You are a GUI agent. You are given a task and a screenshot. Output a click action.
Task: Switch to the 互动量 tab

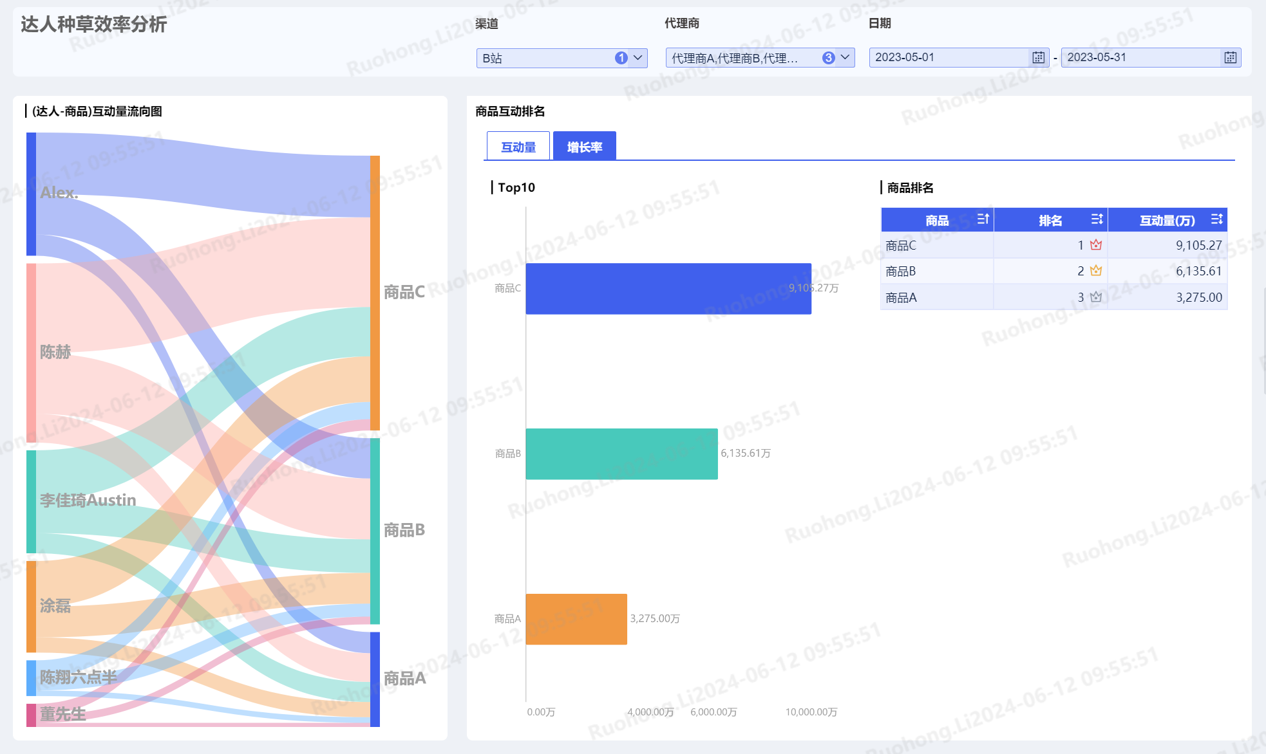coord(518,147)
